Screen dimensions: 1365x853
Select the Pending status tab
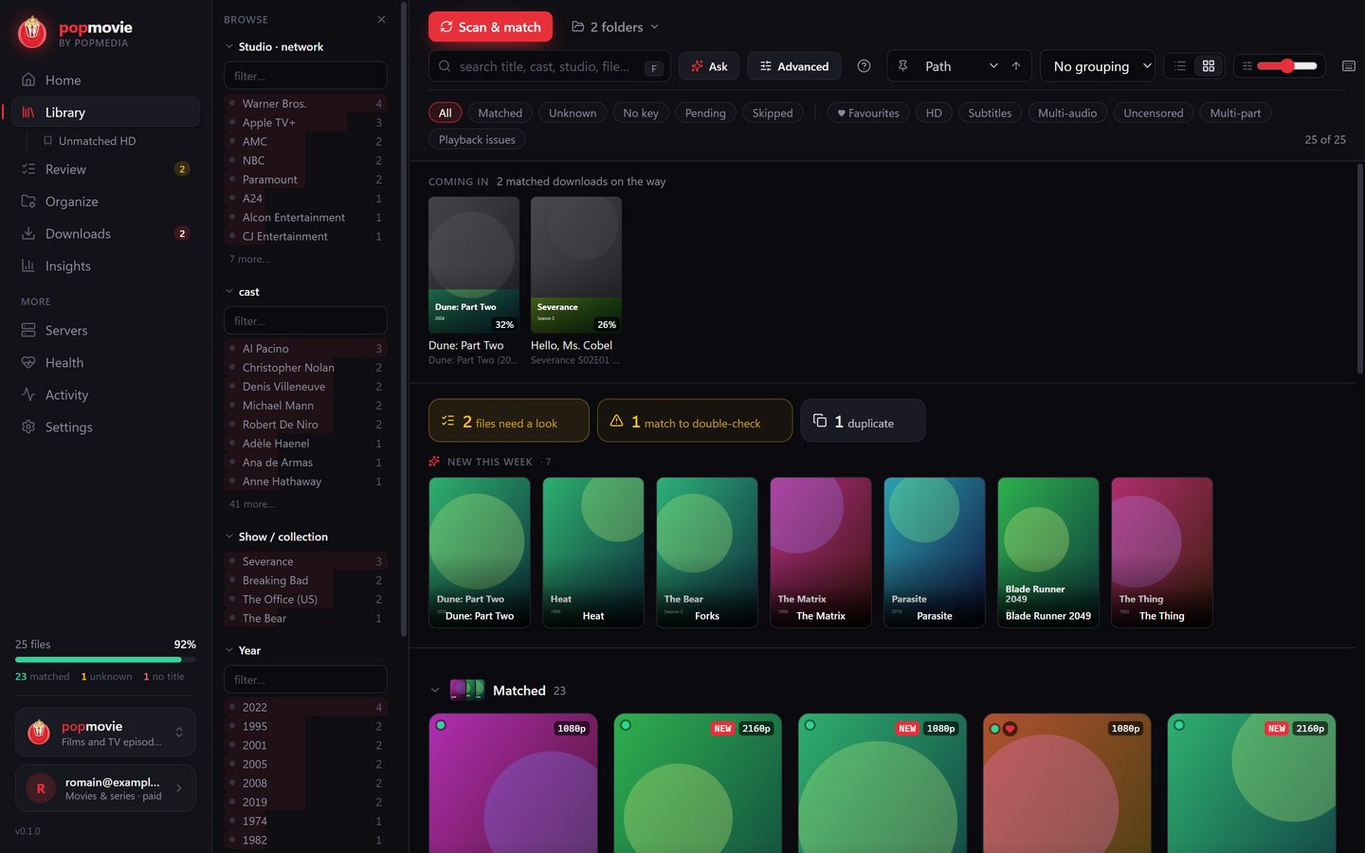(x=705, y=113)
